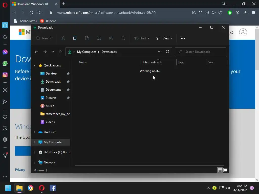Select the Download Windows 10 tab
Image resolution: width=259 pixels, height=194 pixels.
(35, 4)
